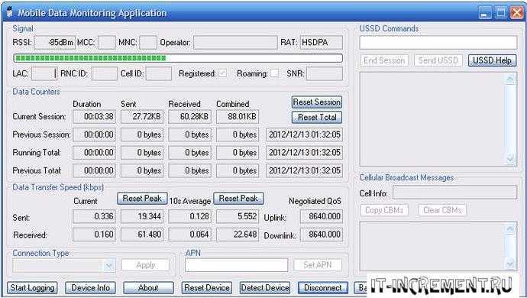Minimize the Mobile Data Monitoring window
This screenshot has height=298, width=527.
click(485, 13)
